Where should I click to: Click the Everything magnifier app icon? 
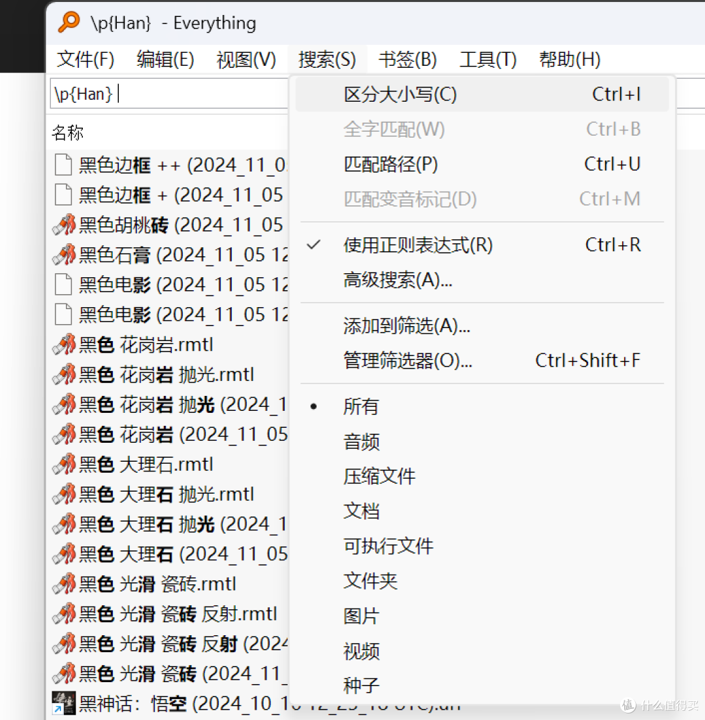coord(69,22)
